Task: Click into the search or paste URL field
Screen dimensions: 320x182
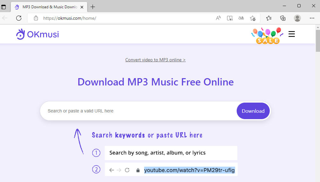Action: pyautogui.click(x=138, y=111)
